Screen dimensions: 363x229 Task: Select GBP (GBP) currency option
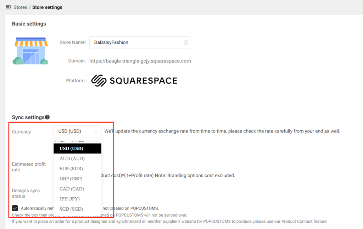coord(77,179)
